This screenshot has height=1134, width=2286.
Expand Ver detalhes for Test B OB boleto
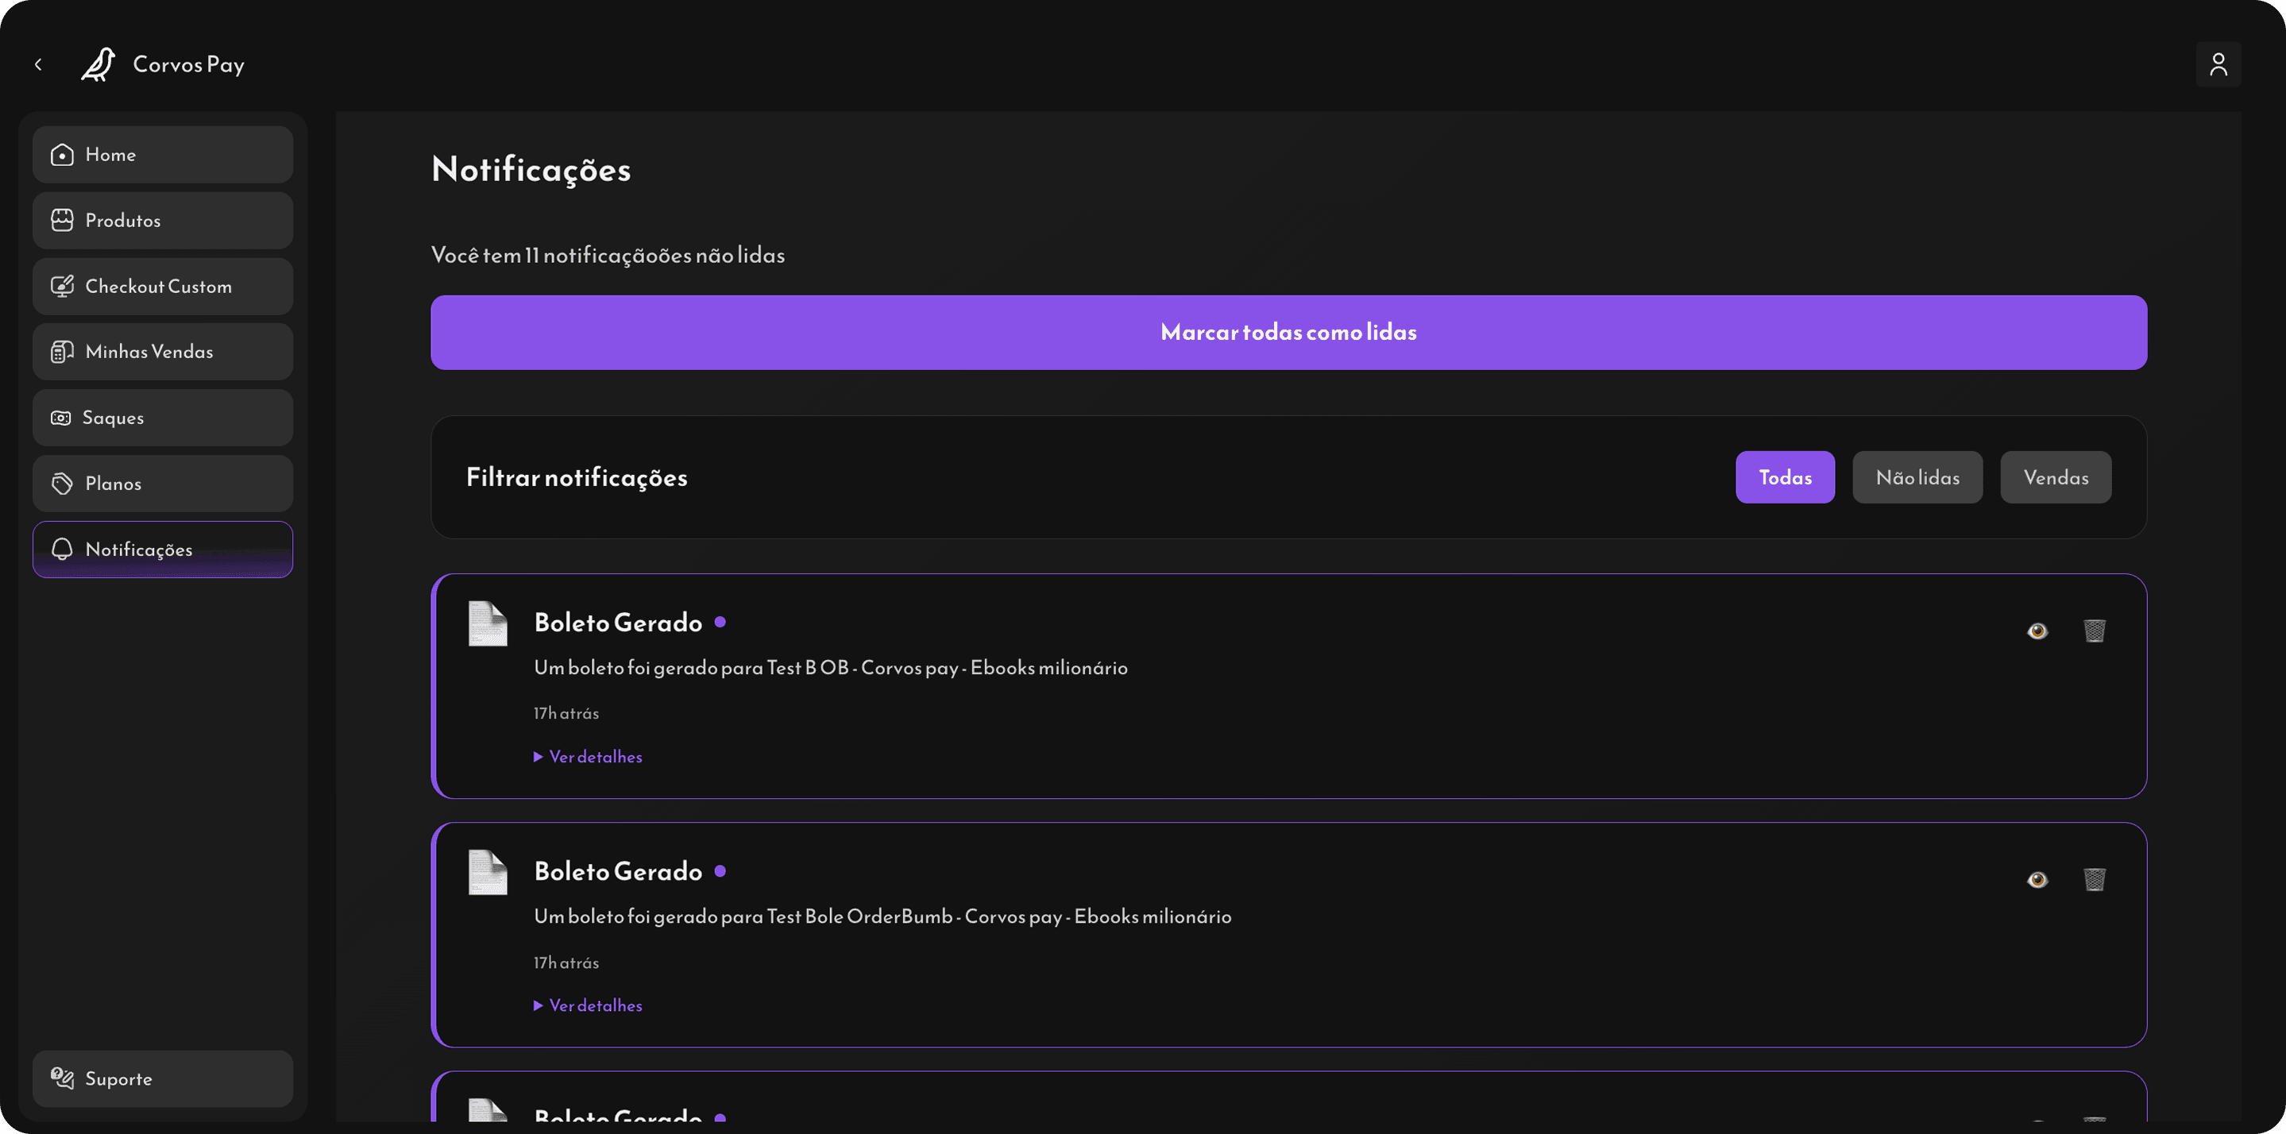point(588,757)
